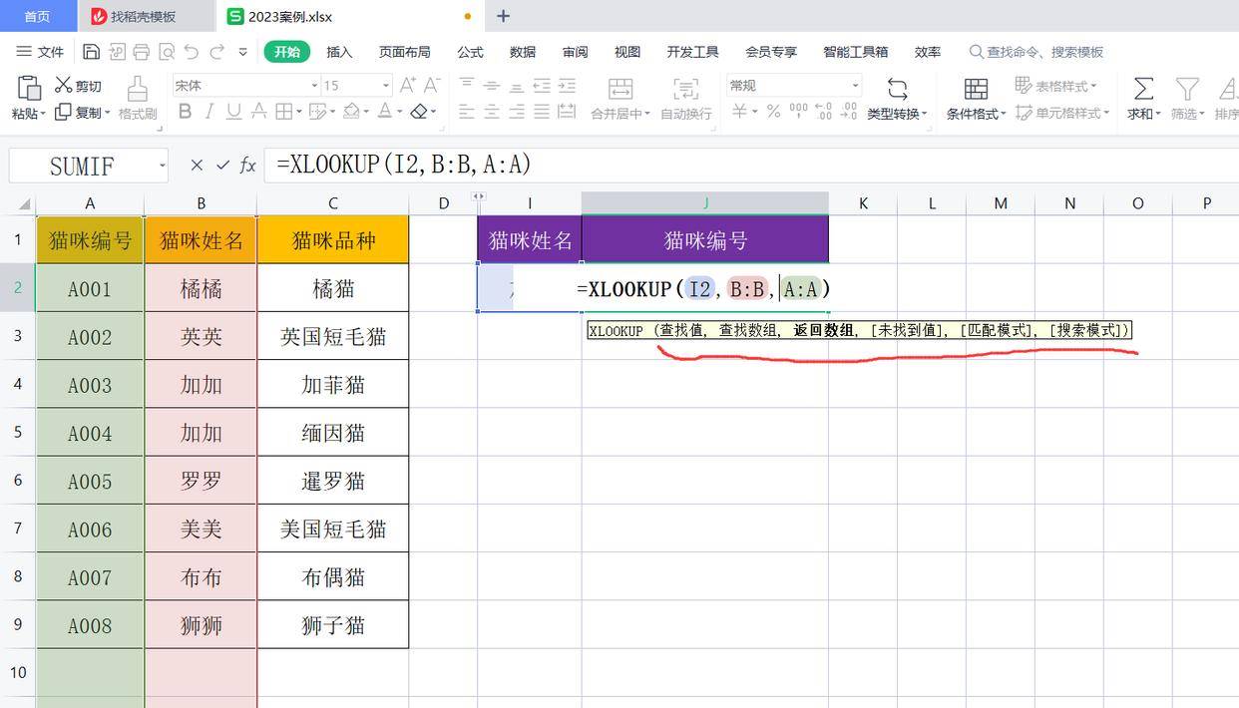Screen dimensions: 1239x708
Task: Decrease font size with A- icon
Action: tap(432, 86)
